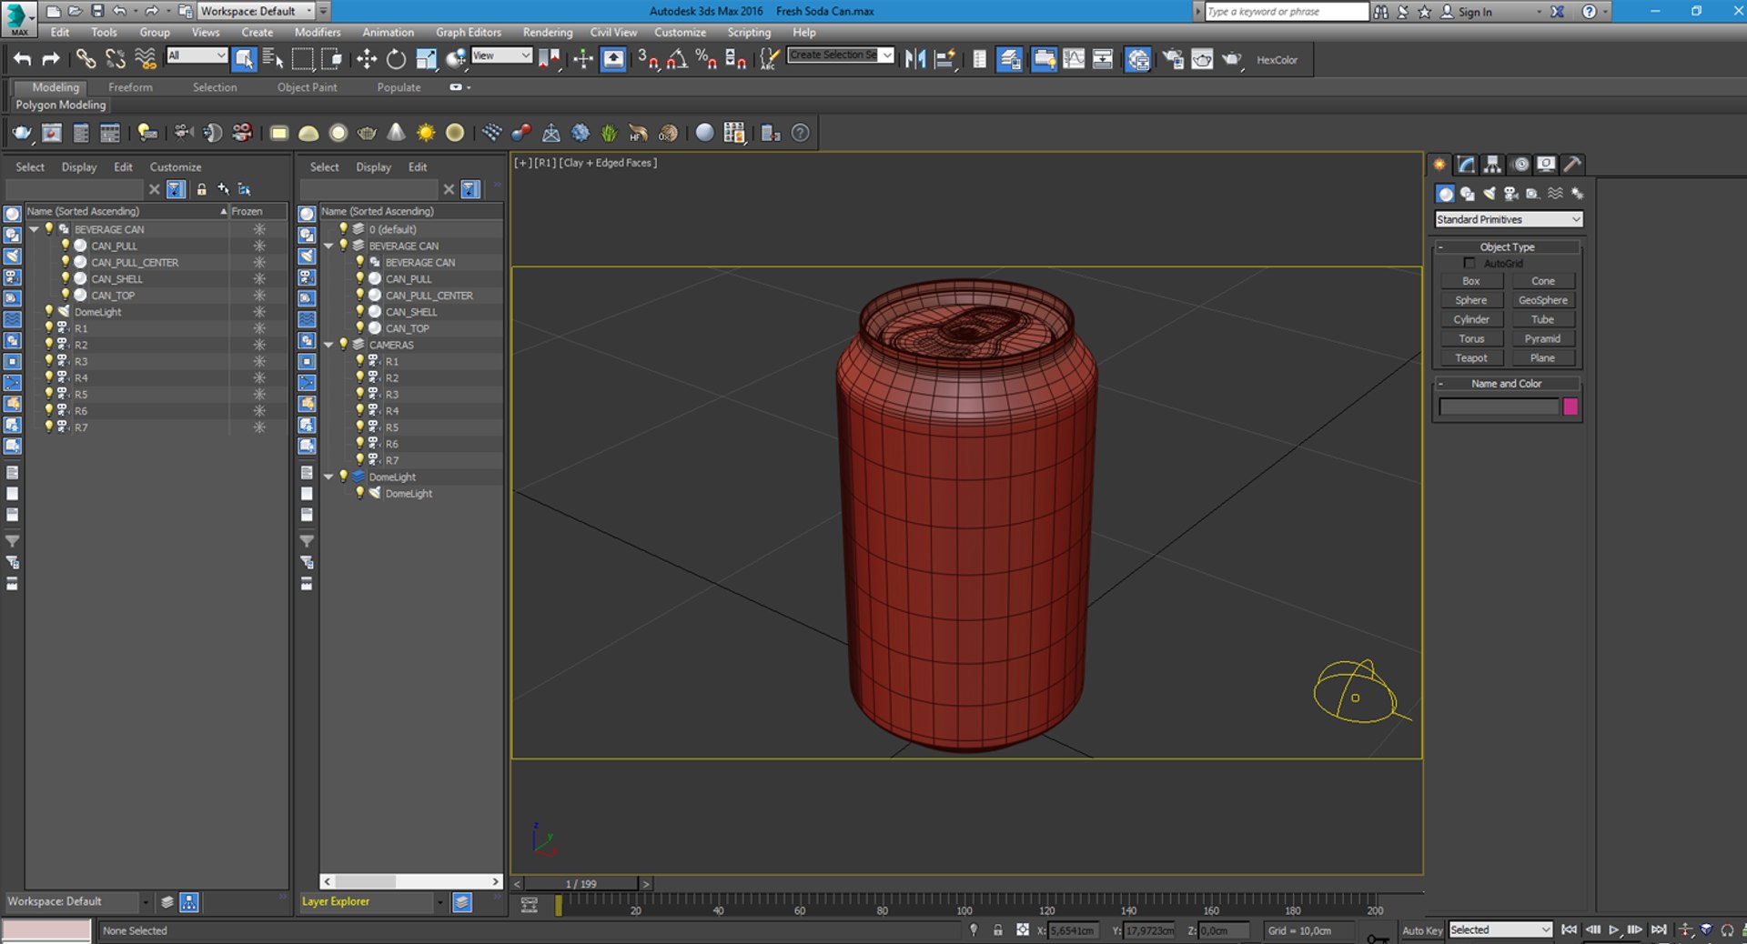Open the Utilities hammer panel tab

pyautogui.click(x=1572, y=165)
